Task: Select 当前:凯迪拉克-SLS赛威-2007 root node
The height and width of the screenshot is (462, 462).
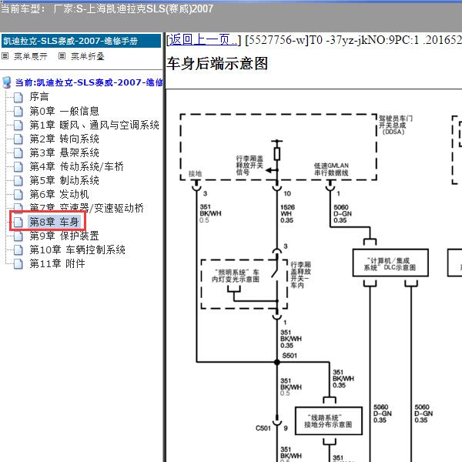Action: point(89,82)
